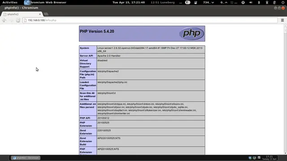
Task: Open the Chromium hamburger menu
Action: [x=283, y=20]
